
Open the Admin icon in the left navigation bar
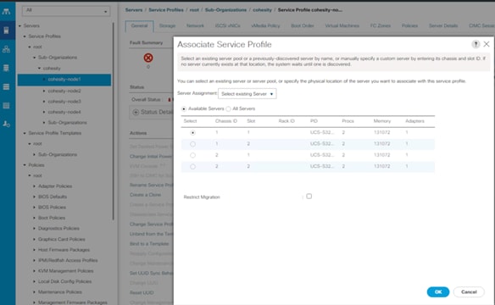6,124
